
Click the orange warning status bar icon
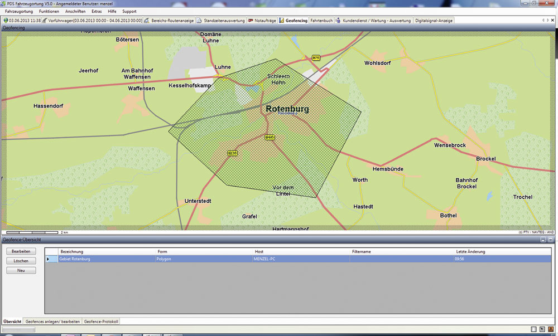tap(551, 329)
